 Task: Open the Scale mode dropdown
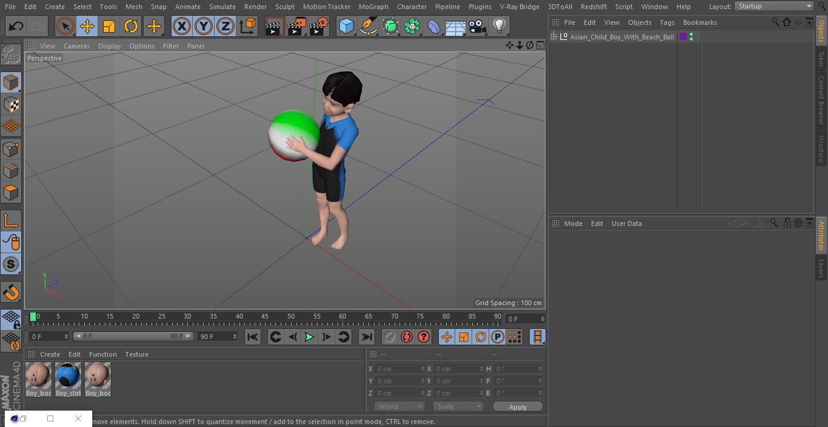pyautogui.click(x=459, y=406)
